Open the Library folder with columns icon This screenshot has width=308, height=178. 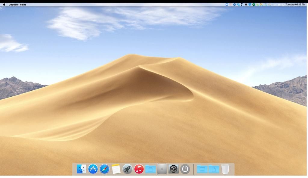pyautogui.click(x=150, y=169)
